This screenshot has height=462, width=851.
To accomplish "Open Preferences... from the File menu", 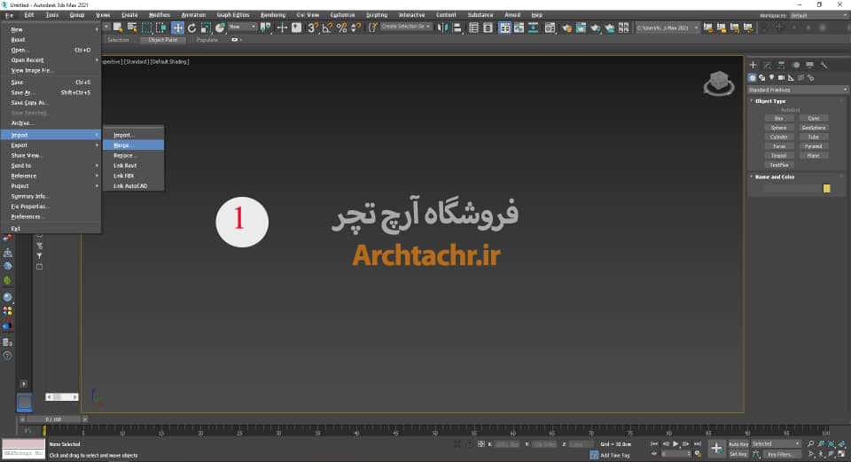I will [51, 216].
